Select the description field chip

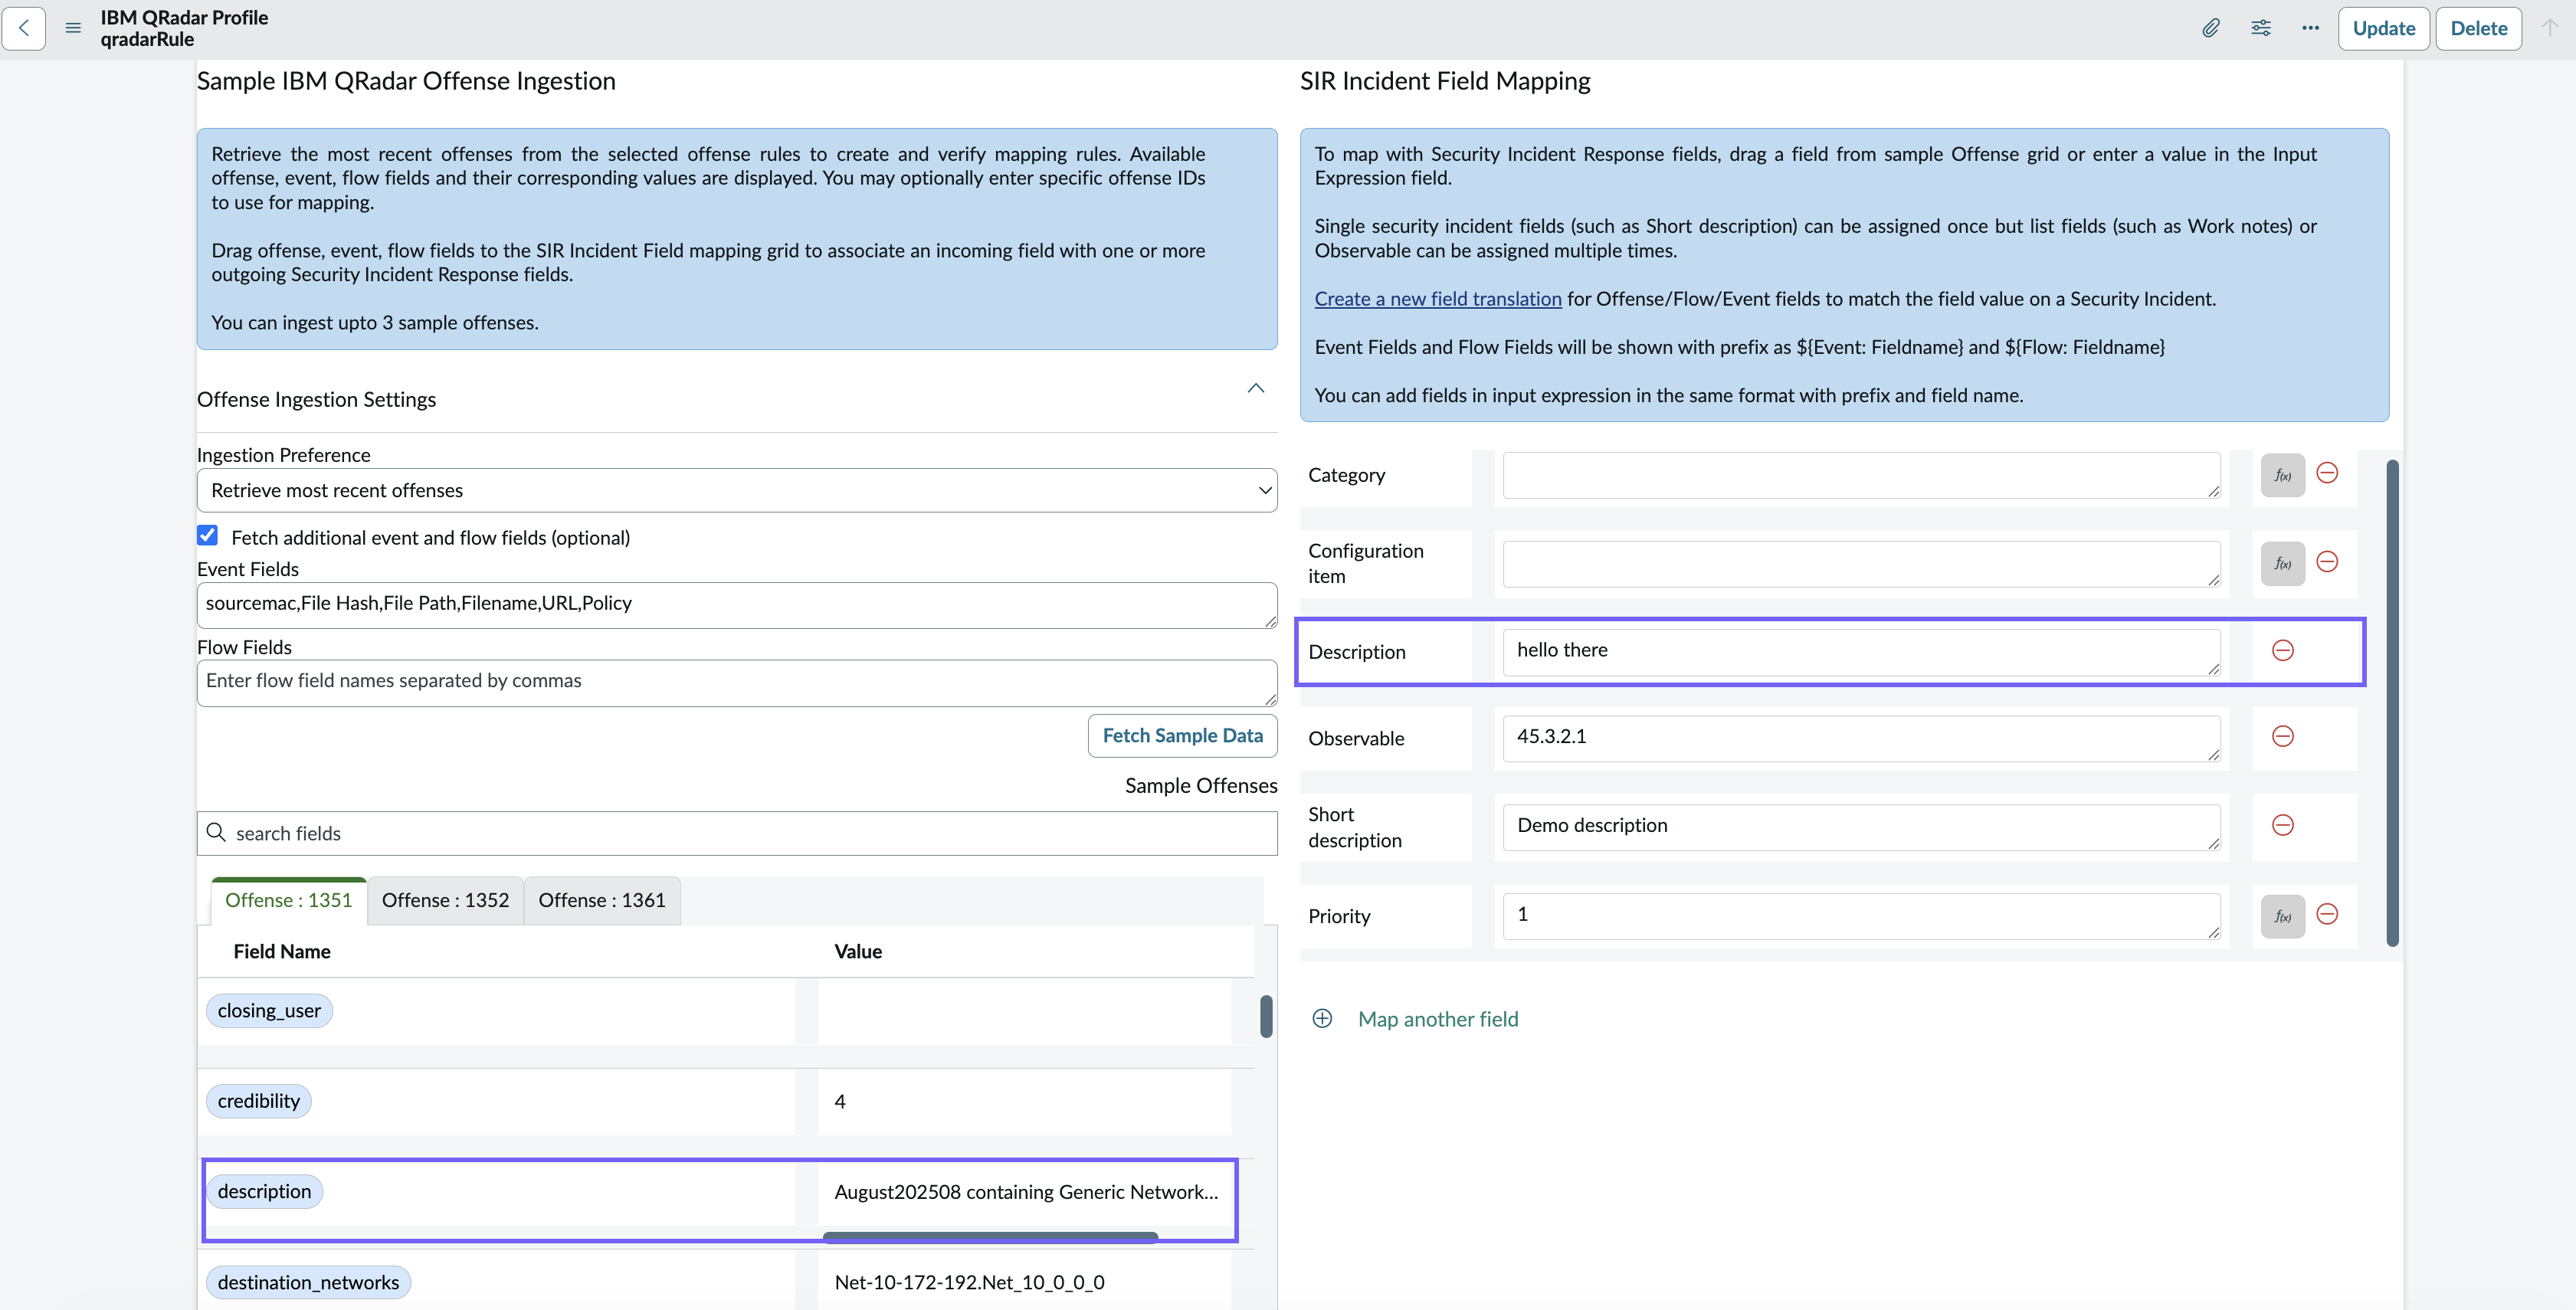coord(264,1191)
